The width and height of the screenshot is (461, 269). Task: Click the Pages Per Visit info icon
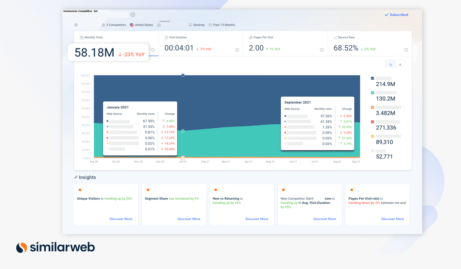pos(322,50)
